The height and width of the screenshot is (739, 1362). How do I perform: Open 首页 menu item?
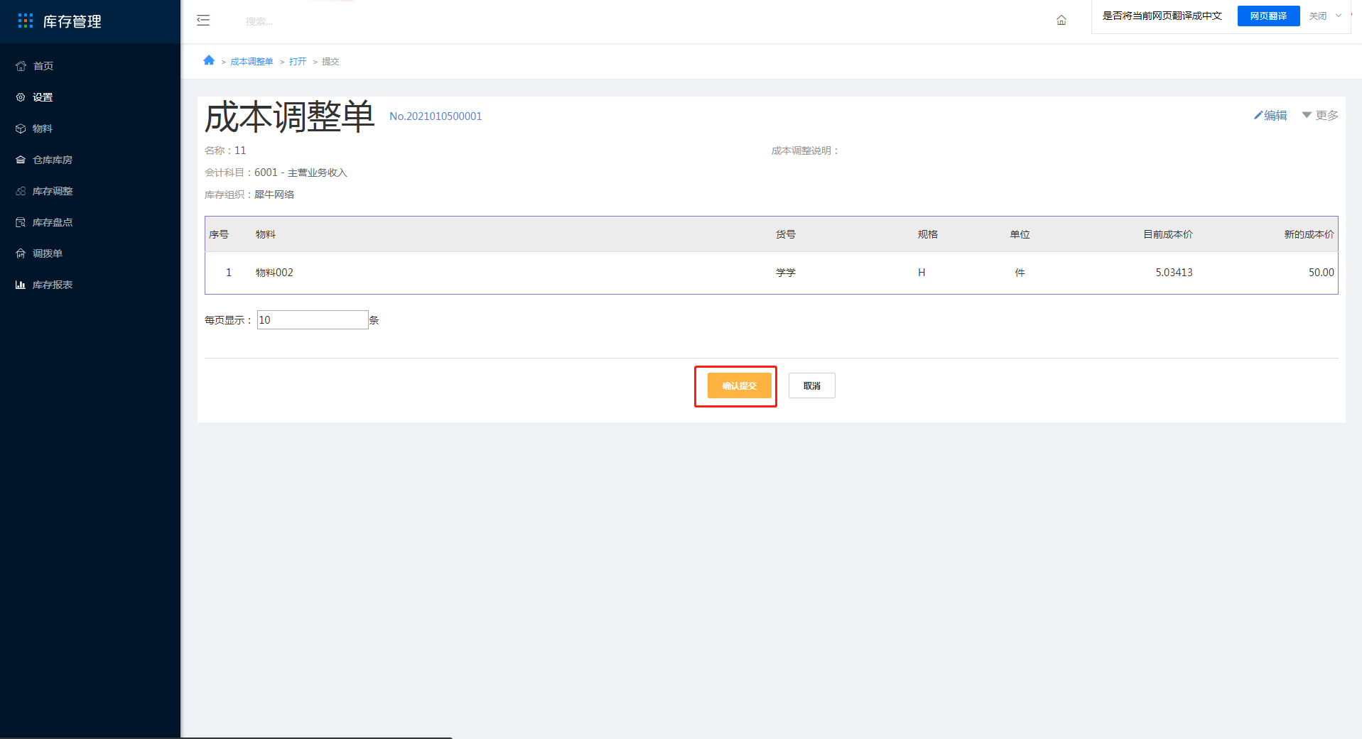(x=43, y=66)
